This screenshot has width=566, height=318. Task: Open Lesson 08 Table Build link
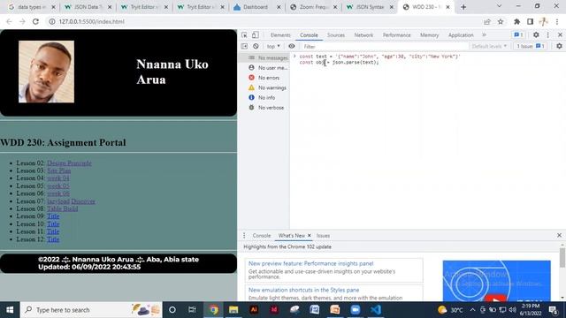click(x=63, y=208)
